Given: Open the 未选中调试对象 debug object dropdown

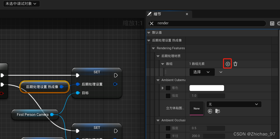Looking at the screenshot, I should [21, 4].
